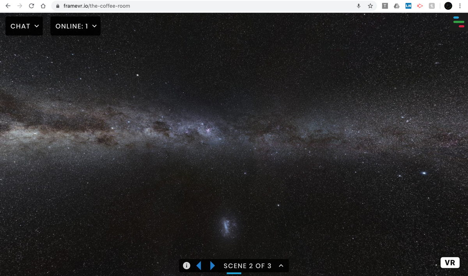Go to the previous scene arrow
The image size is (468, 276).
pos(199,266)
